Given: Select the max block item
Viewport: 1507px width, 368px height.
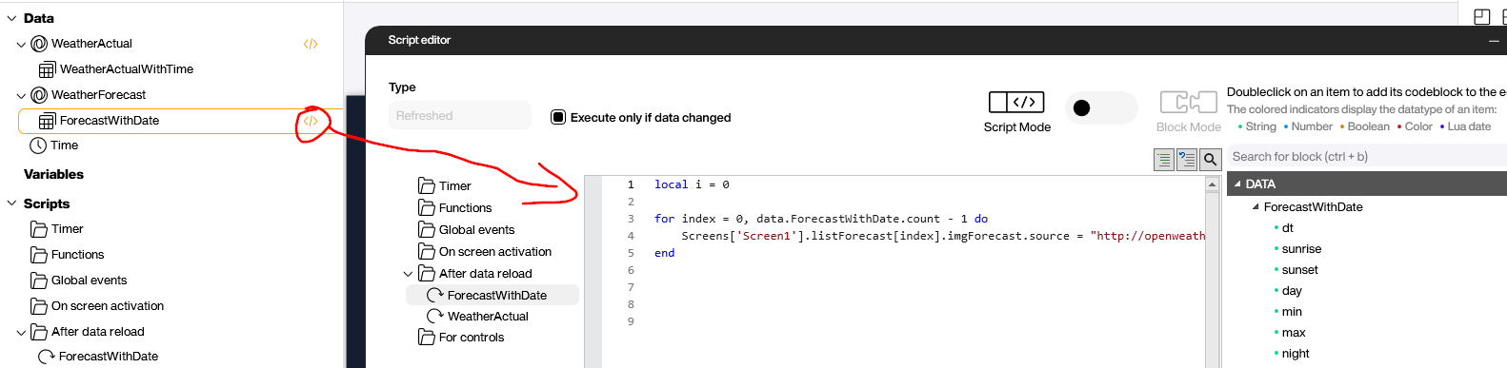Looking at the screenshot, I should point(1294,333).
